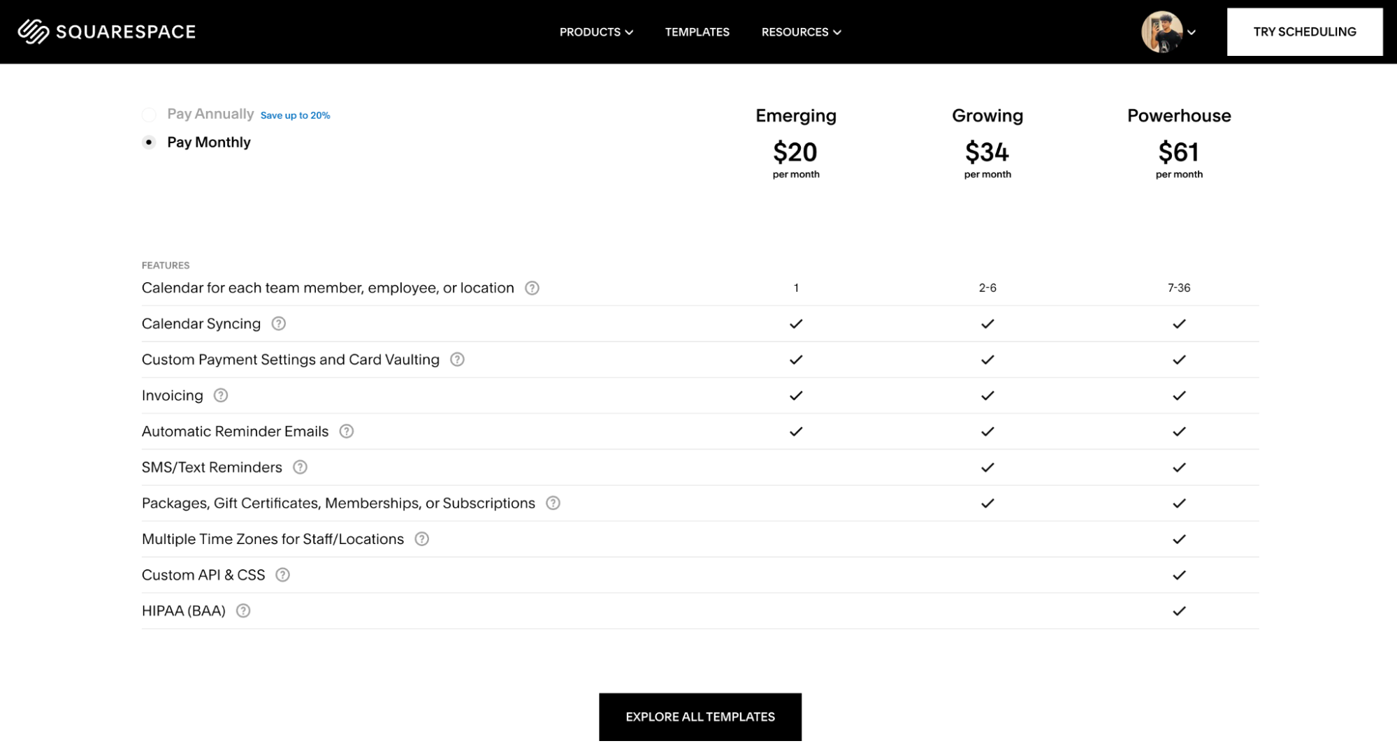This screenshot has width=1397, height=755.
Task: Click the EXPLORE ALL TEMPLATES button
Action: click(700, 716)
